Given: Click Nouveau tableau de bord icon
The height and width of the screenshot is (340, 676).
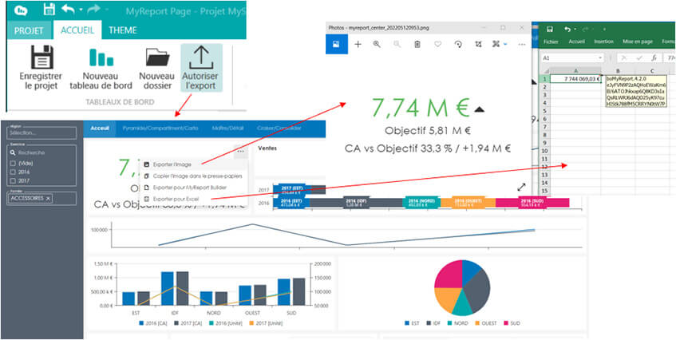Looking at the screenshot, I should (101, 57).
